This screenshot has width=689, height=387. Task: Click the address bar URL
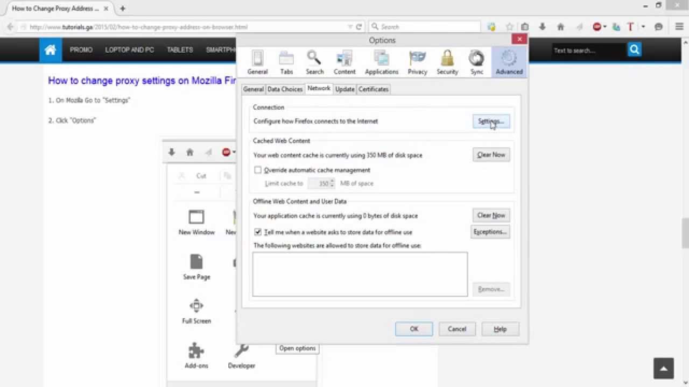point(138,27)
